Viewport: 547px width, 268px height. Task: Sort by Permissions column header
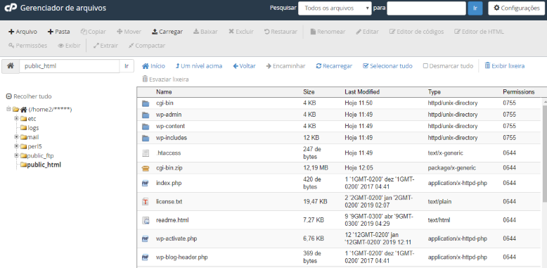518,92
